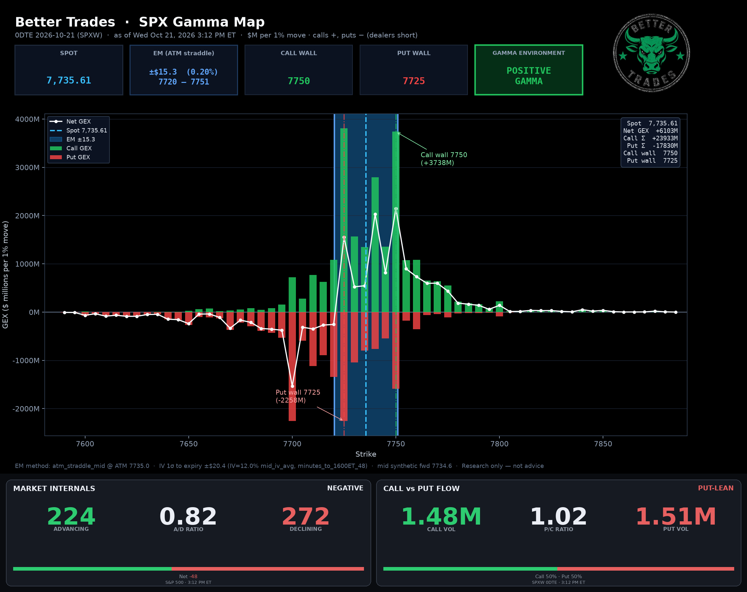Click the advancing/declining progress bar
Screen dimensions: 747x592
(x=188, y=569)
